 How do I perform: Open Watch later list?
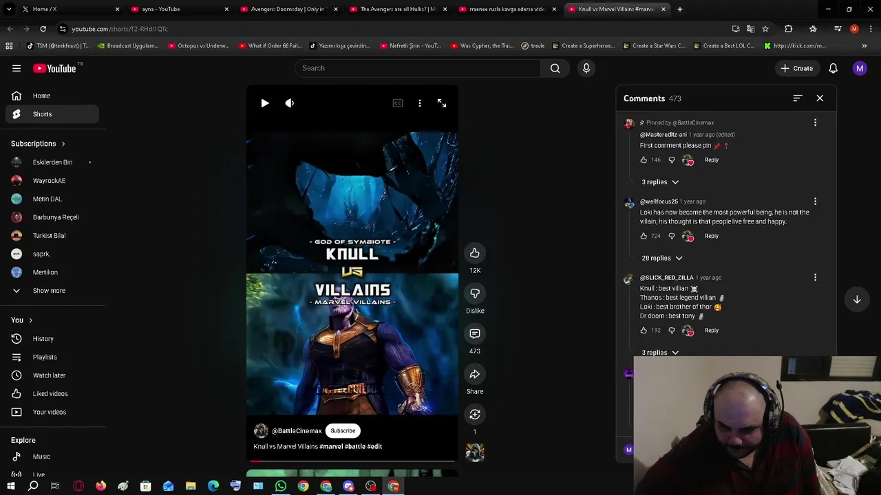[52, 375]
